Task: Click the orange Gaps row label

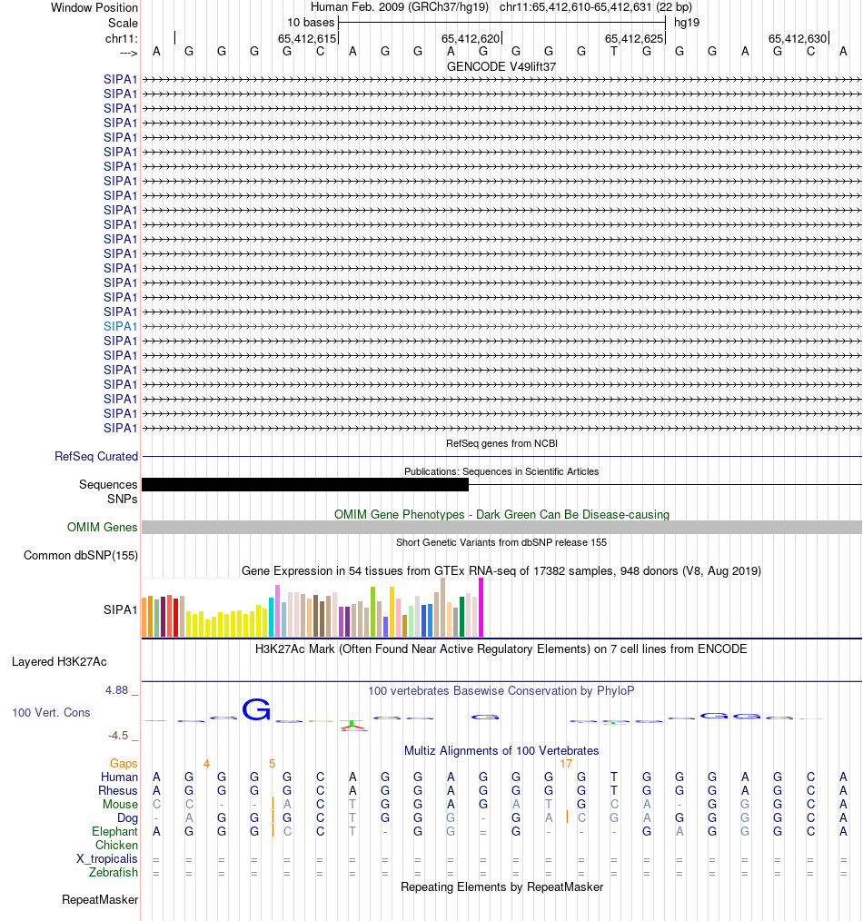Action: pyautogui.click(x=124, y=764)
